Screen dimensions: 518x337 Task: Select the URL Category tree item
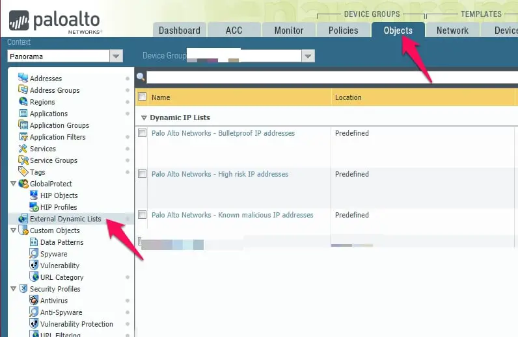62,277
